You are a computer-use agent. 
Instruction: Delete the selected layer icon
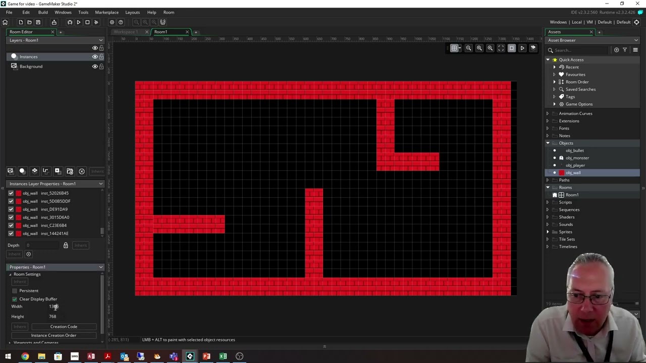(x=82, y=171)
